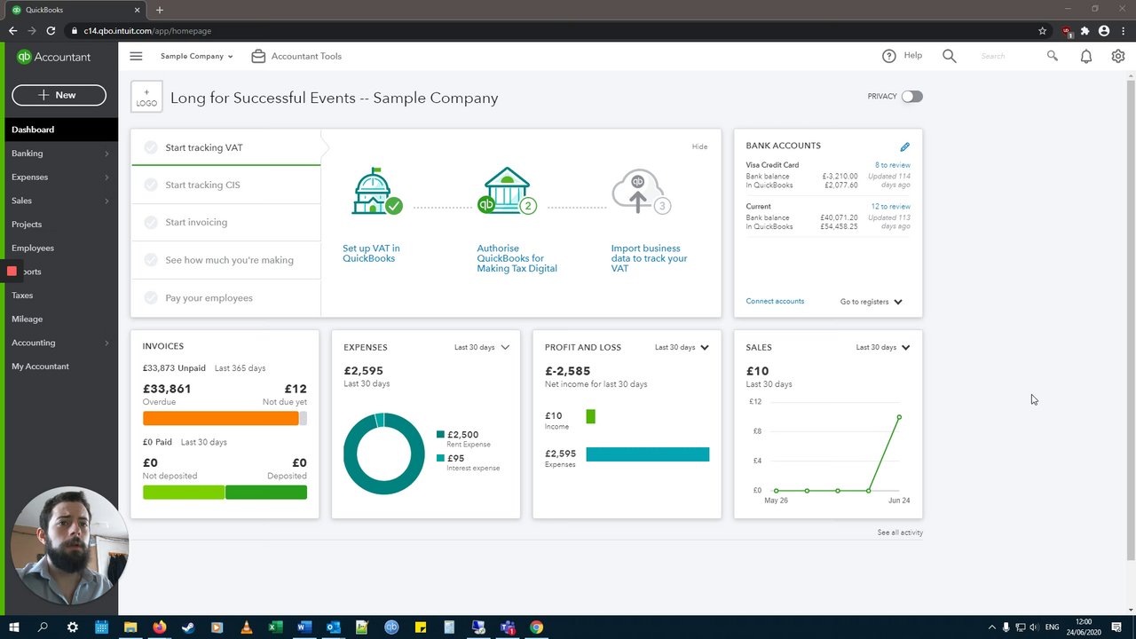
Task: Hide the setup guide panel
Action: 699,146
